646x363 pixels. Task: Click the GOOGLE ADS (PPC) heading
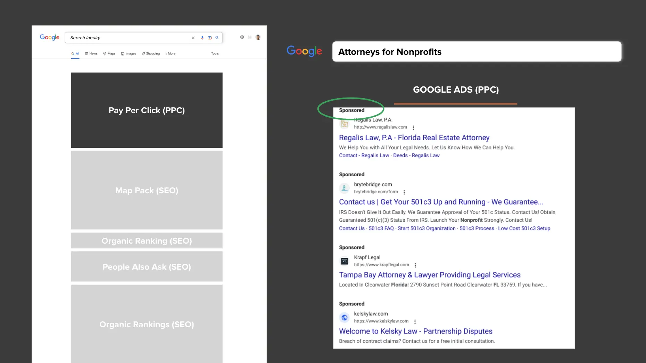(x=456, y=90)
